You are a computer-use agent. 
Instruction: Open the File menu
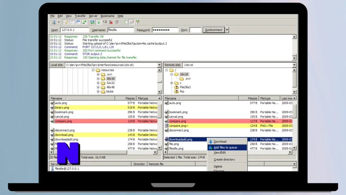click(52, 16)
